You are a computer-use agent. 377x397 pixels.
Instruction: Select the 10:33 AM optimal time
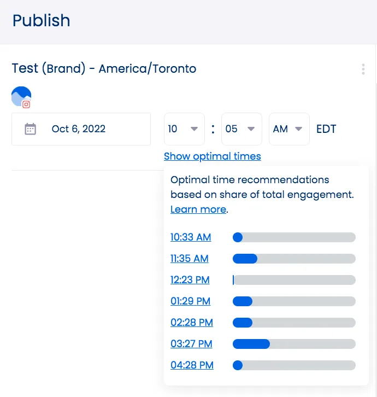point(191,237)
